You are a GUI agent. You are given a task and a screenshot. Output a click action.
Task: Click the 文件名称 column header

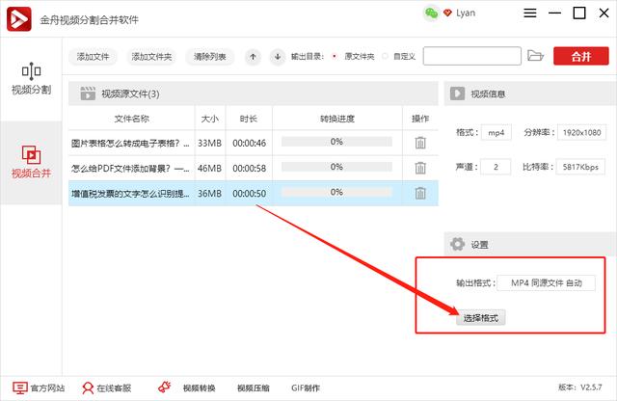point(132,119)
